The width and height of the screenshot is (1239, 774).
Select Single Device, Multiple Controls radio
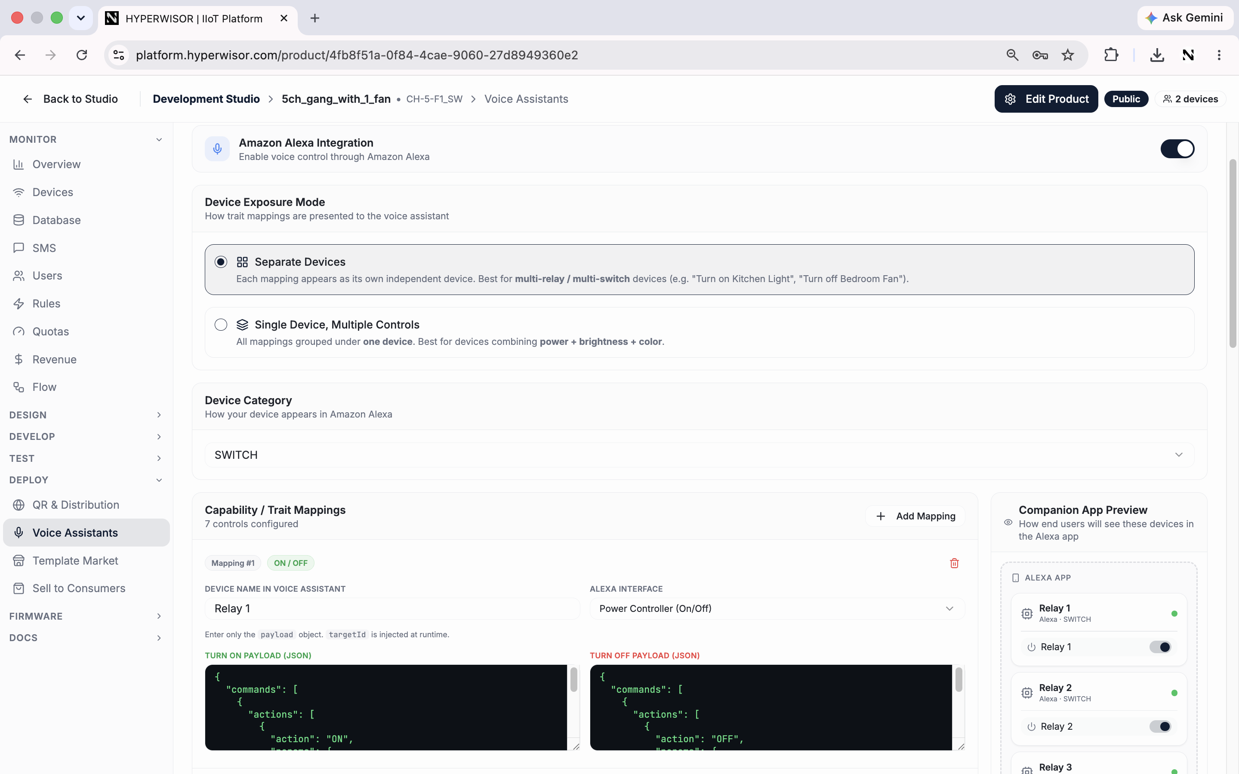(221, 325)
